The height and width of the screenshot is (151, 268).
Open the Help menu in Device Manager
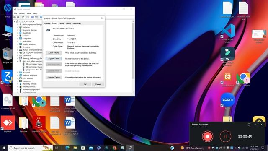pyautogui.click(x=35, y=13)
